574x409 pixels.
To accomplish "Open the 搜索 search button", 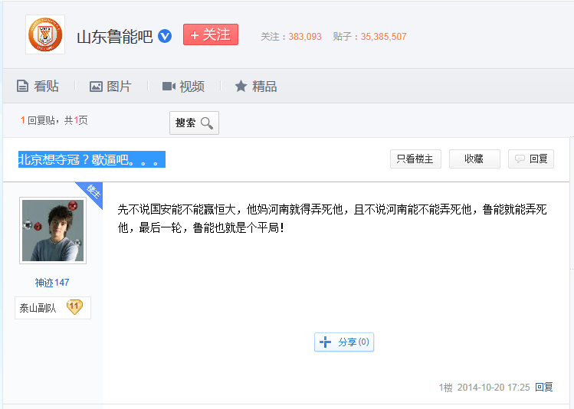I will pyautogui.click(x=194, y=123).
